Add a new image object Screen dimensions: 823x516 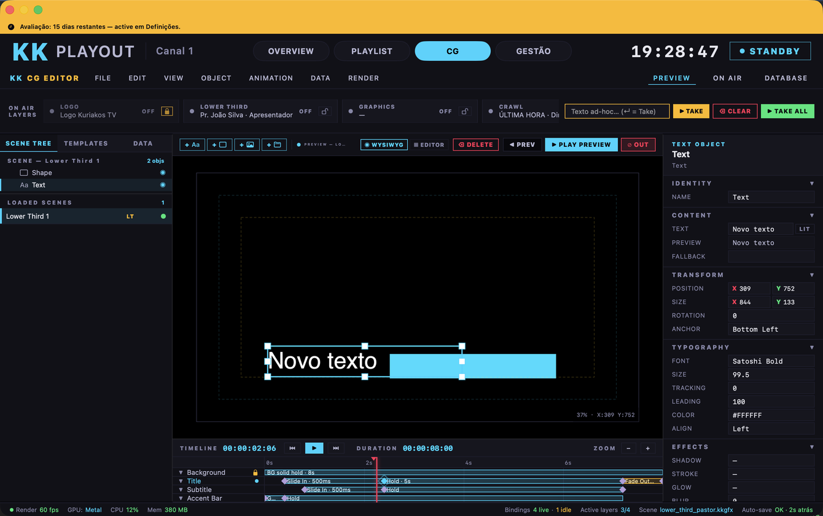point(246,144)
